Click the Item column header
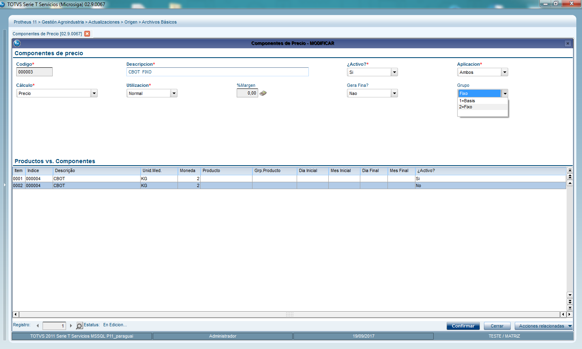Screen dimensions: 582x349 (19, 171)
